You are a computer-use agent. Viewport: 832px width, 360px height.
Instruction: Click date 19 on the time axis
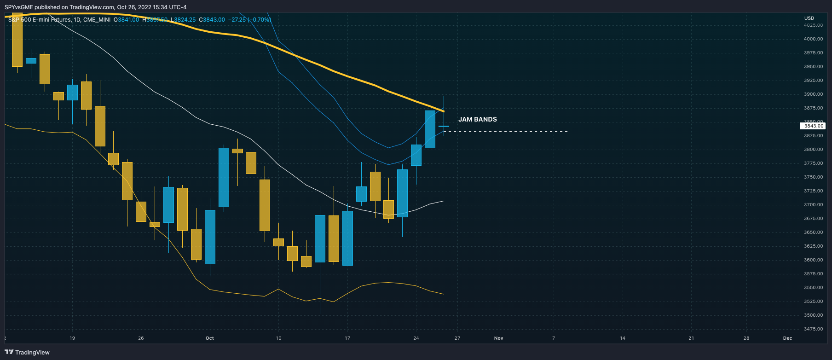click(72, 338)
